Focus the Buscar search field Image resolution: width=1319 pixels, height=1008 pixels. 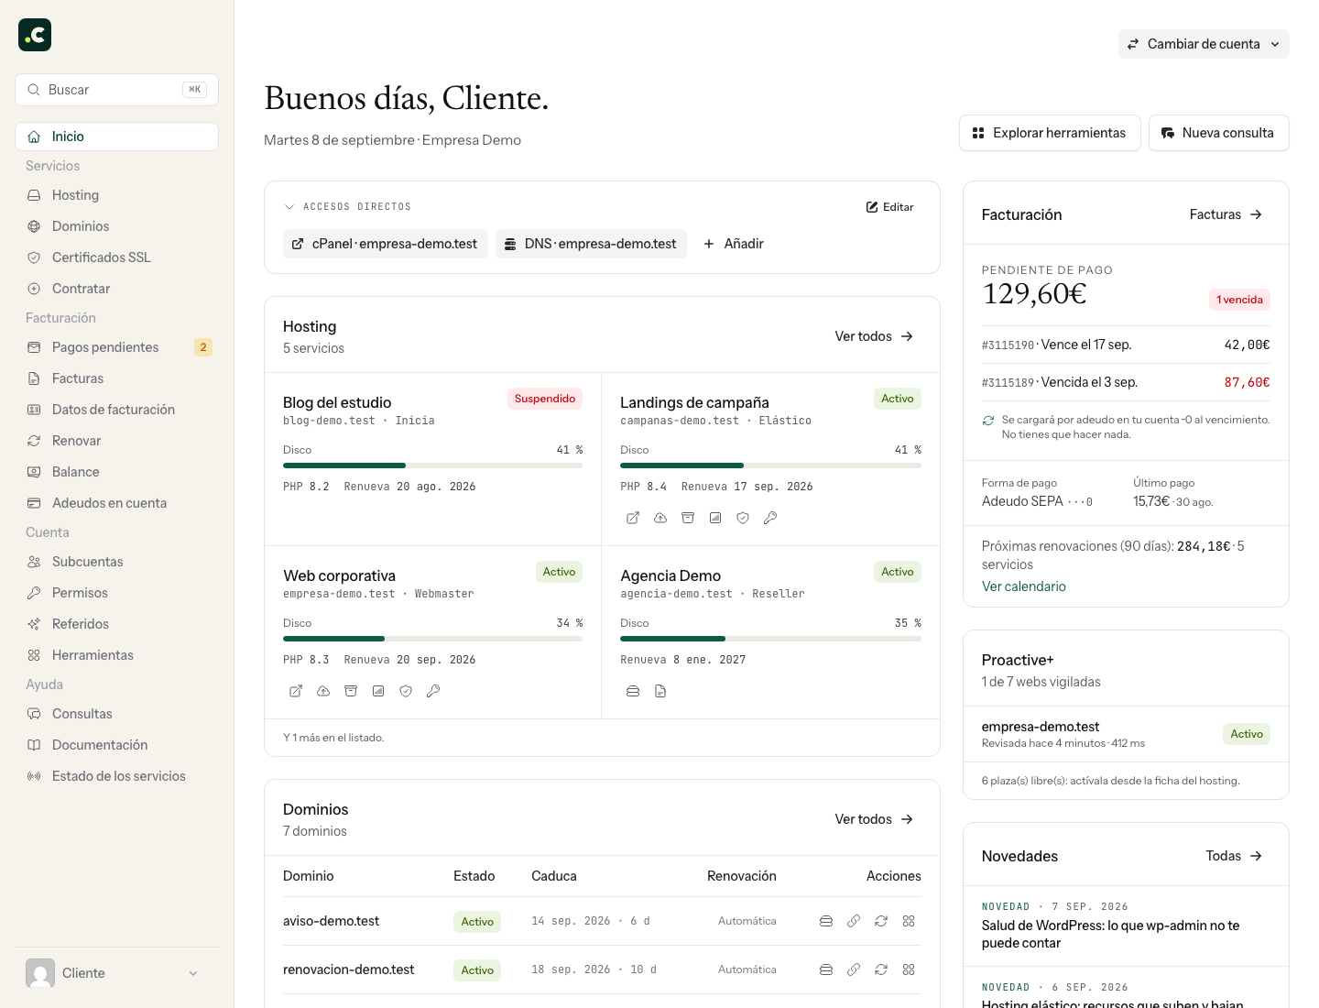point(116,90)
